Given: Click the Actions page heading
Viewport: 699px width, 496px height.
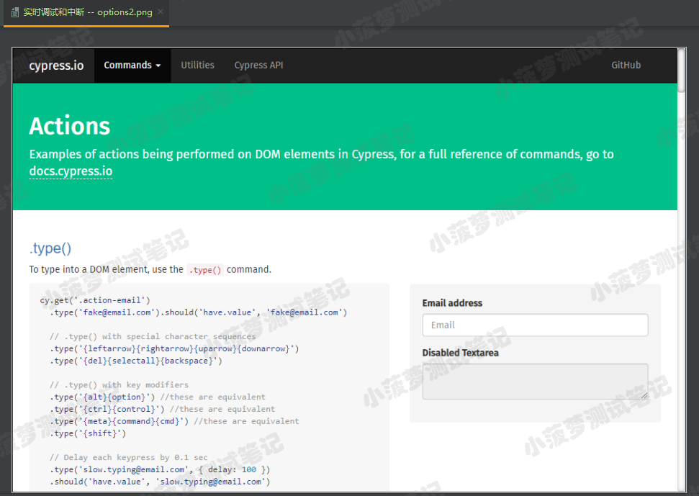Looking at the screenshot, I should click(70, 126).
